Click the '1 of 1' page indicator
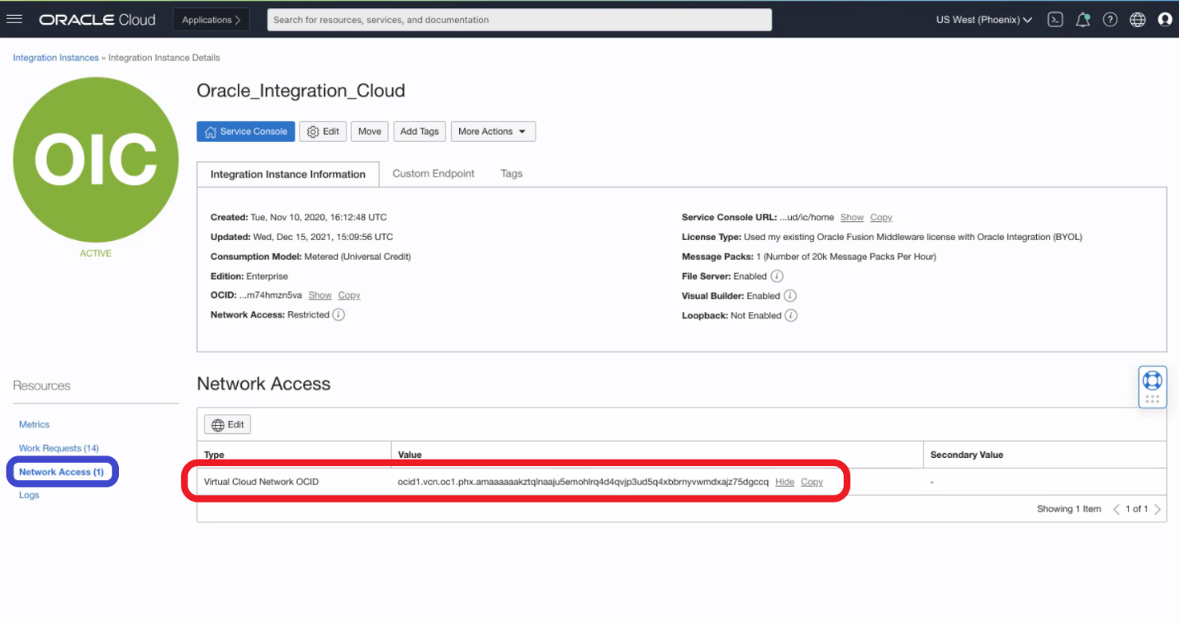The height and width of the screenshot is (623, 1179). (x=1137, y=509)
